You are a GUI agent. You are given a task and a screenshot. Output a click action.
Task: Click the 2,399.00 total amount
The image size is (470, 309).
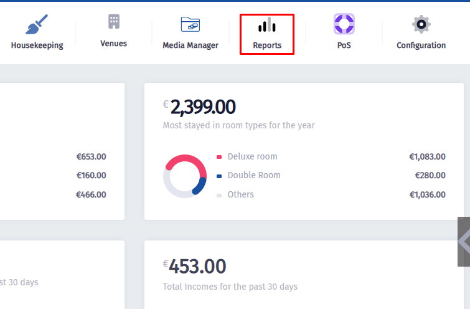203,107
